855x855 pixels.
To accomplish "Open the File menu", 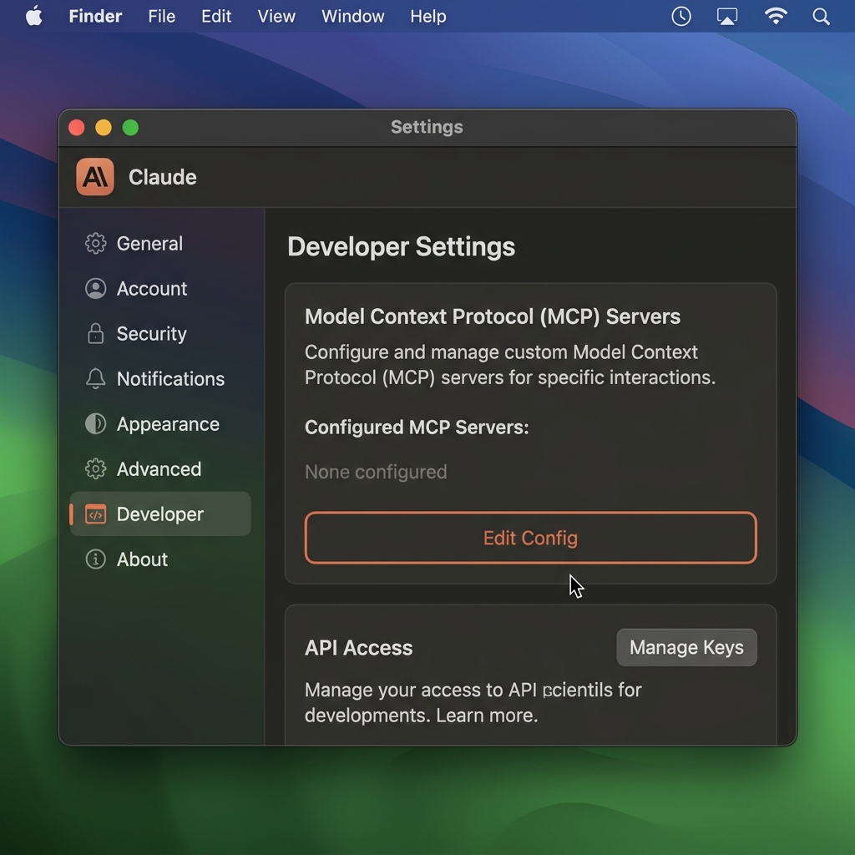I will click(x=161, y=17).
